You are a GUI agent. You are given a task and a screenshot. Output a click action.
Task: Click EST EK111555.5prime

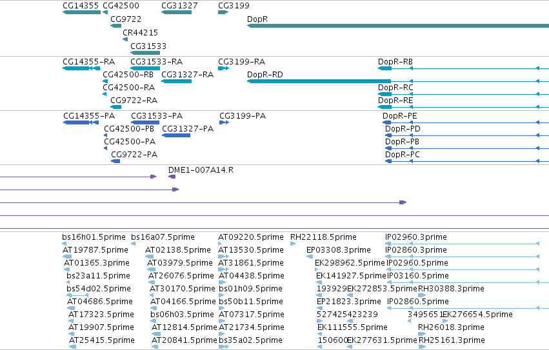click(x=352, y=327)
